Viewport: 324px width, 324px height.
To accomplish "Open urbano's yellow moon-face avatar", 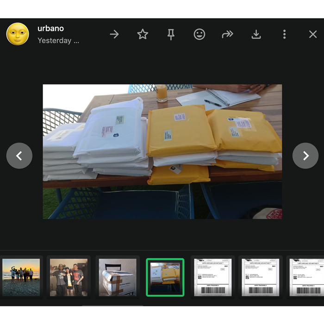I will (x=18, y=34).
